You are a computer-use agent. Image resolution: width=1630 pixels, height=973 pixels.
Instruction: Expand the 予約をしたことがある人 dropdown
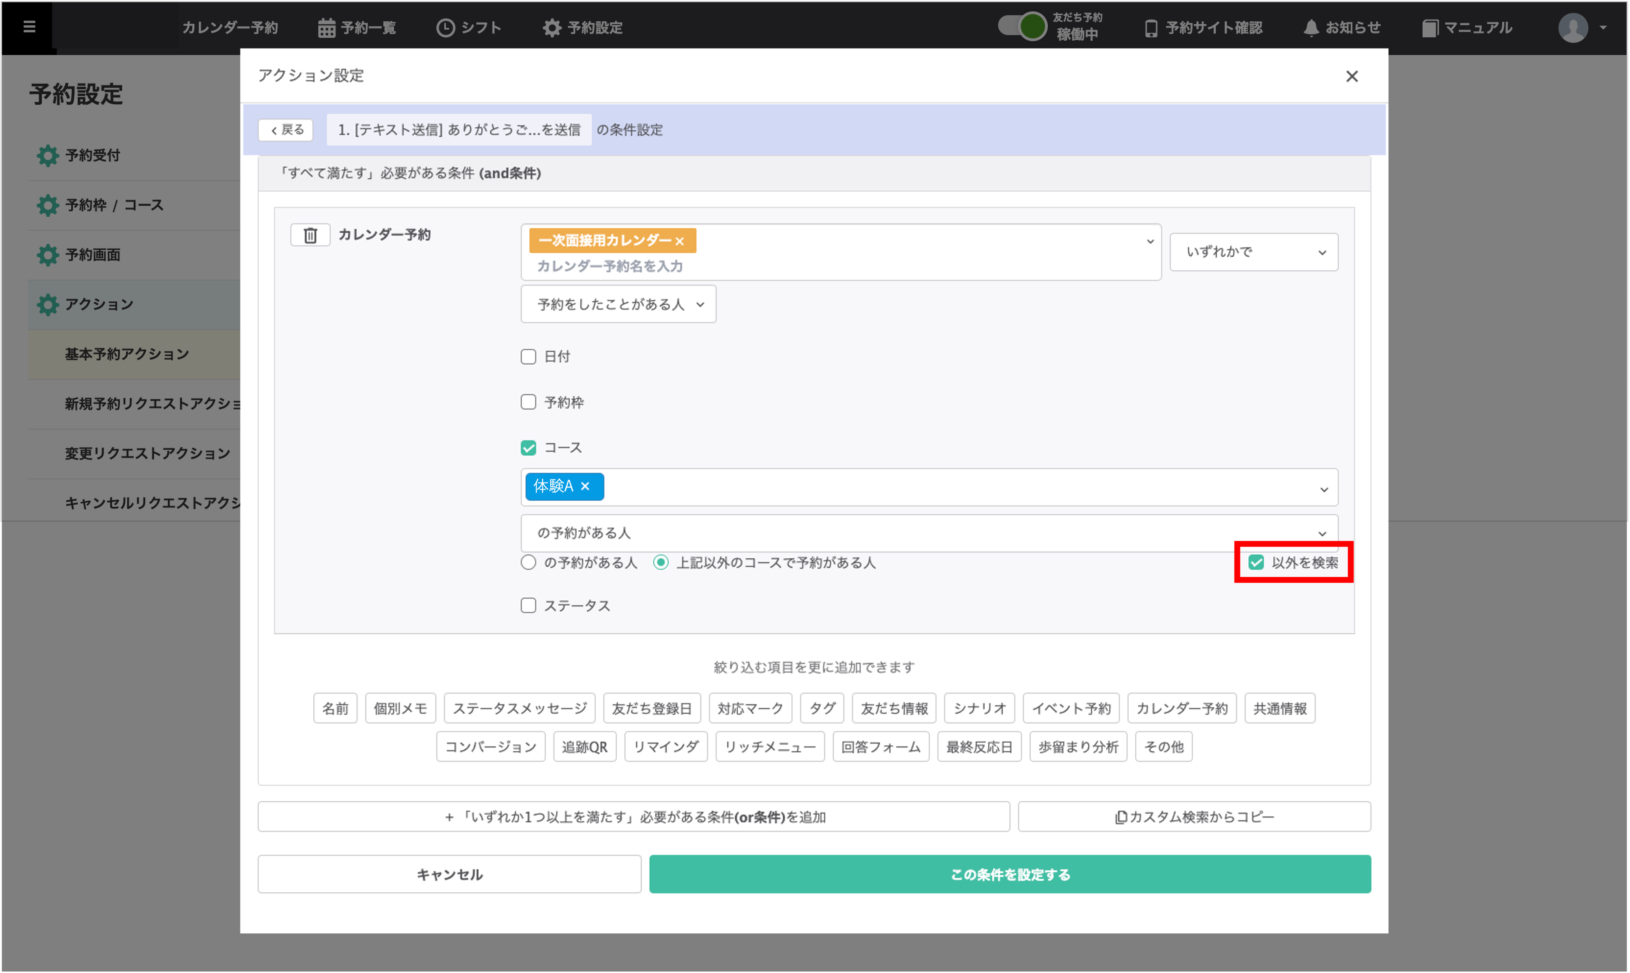(617, 304)
